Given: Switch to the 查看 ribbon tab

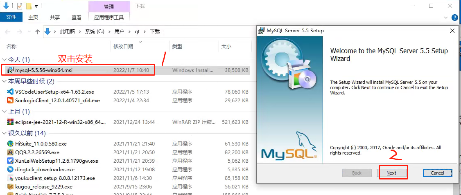Looking at the screenshot, I should pos(77,17).
